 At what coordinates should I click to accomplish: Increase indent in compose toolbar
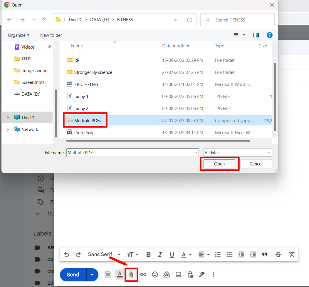(253, 255)
